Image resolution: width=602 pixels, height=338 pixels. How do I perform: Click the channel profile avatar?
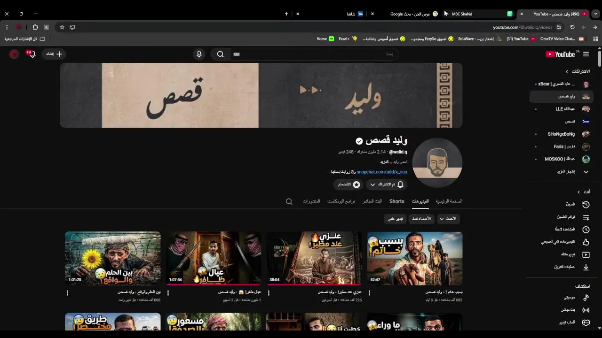coord(437,162)
